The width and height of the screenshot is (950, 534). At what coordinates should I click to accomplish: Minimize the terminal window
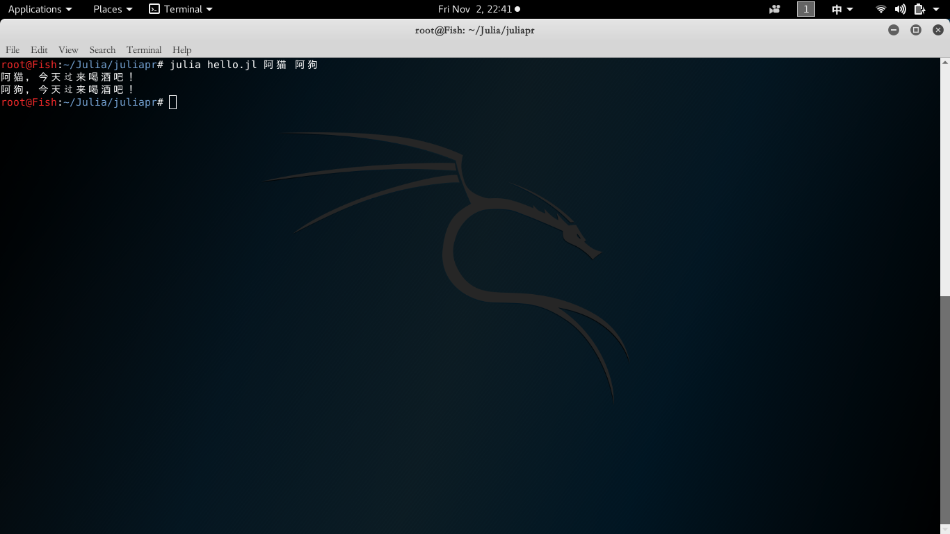[x=894, y=30]
